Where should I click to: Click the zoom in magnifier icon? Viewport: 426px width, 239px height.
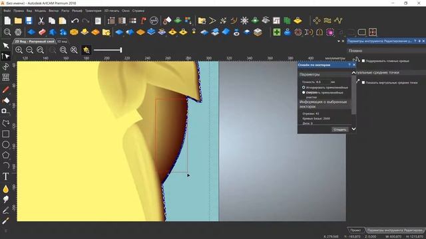[19, 50]
